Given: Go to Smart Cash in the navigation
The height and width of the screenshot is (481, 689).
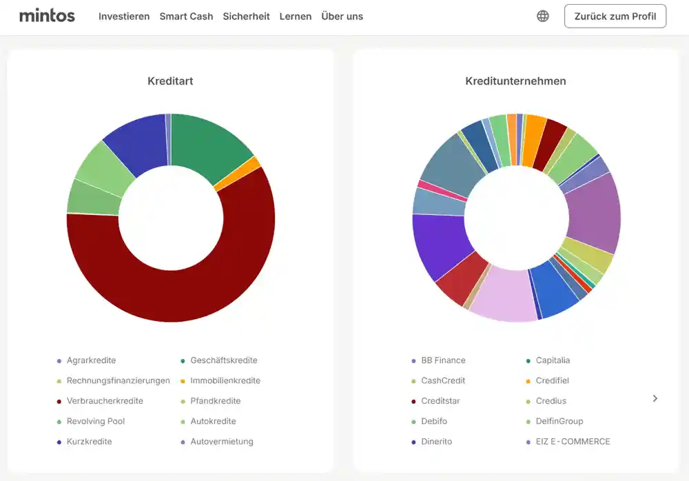Looking at the screenshot, I should [x=186, y=17].
